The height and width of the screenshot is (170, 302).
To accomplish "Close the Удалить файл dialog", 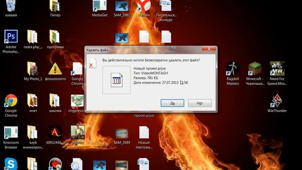I will click(x=209, y=49).
